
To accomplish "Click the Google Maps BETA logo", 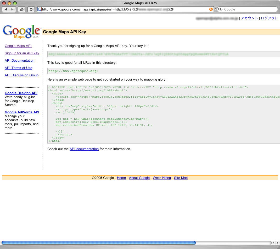I will tap(21, 32).
